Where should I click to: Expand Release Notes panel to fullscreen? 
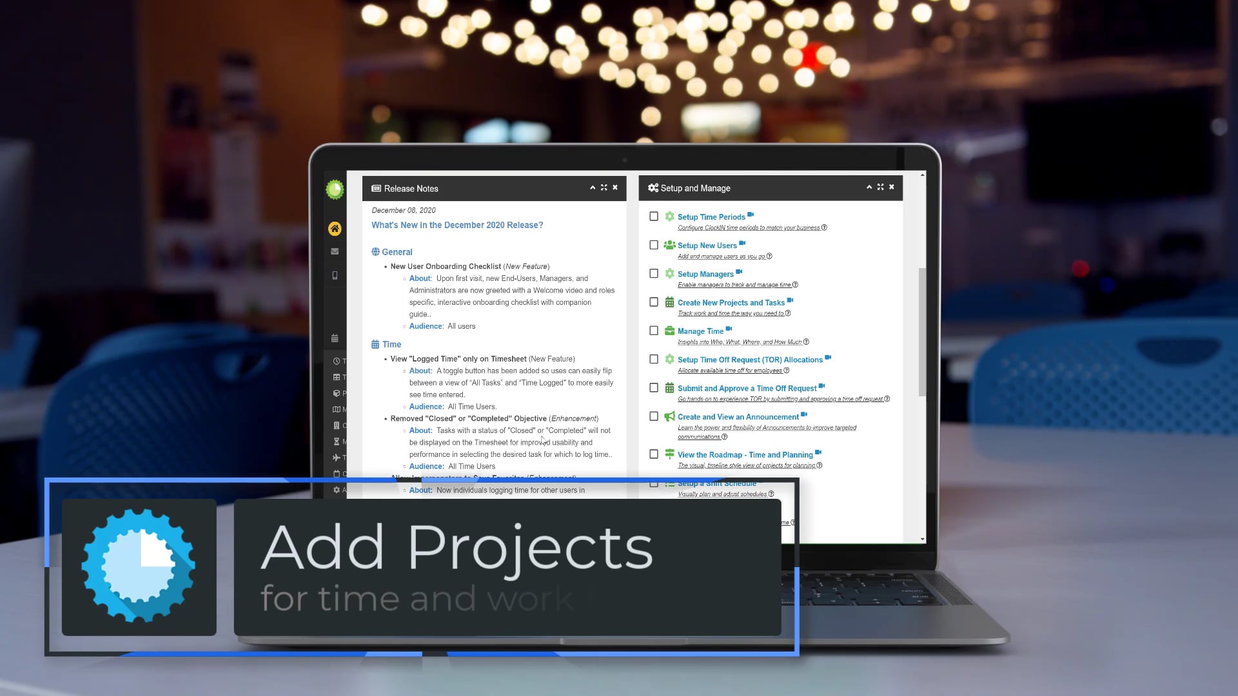pos(604,188)
